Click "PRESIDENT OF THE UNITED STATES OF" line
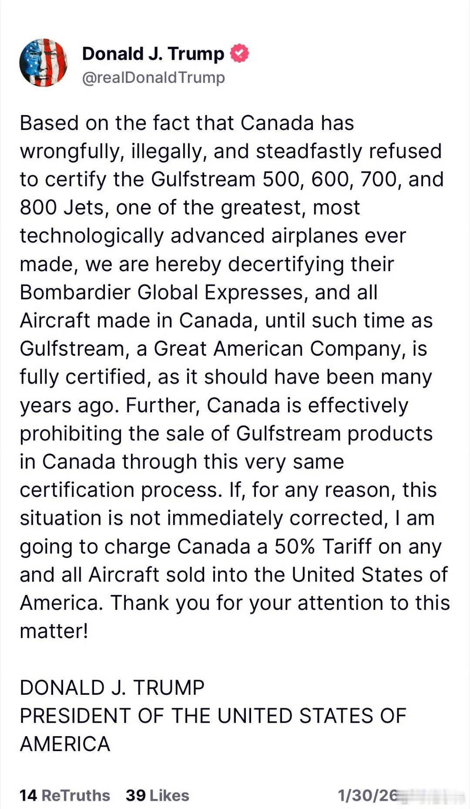Screen dimensions: 470x809 click(x=213, y=716)
